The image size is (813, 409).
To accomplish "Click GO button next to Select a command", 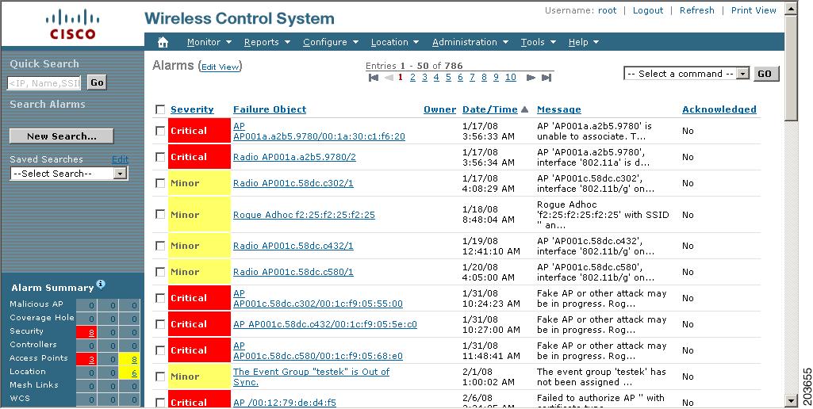I will tap(765, 74).
